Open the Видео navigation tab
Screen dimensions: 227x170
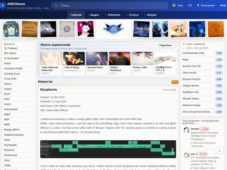pyautogui.click(x=94, y=15)
